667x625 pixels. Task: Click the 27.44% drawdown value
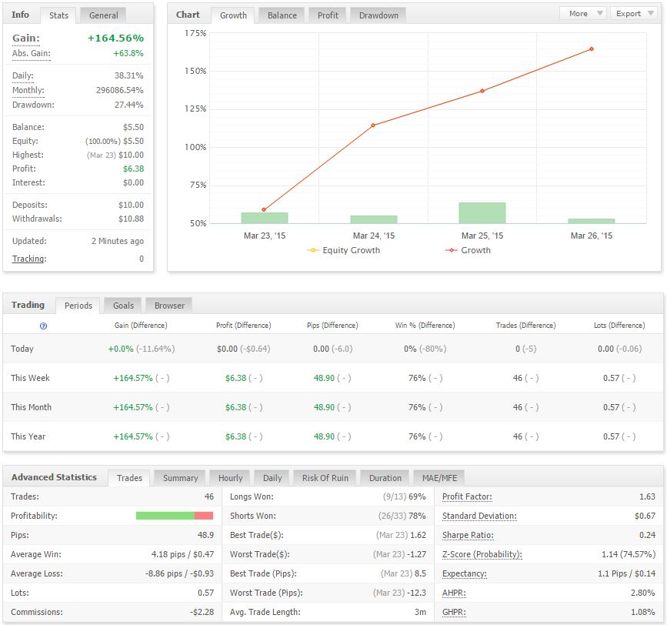point(129,105)
